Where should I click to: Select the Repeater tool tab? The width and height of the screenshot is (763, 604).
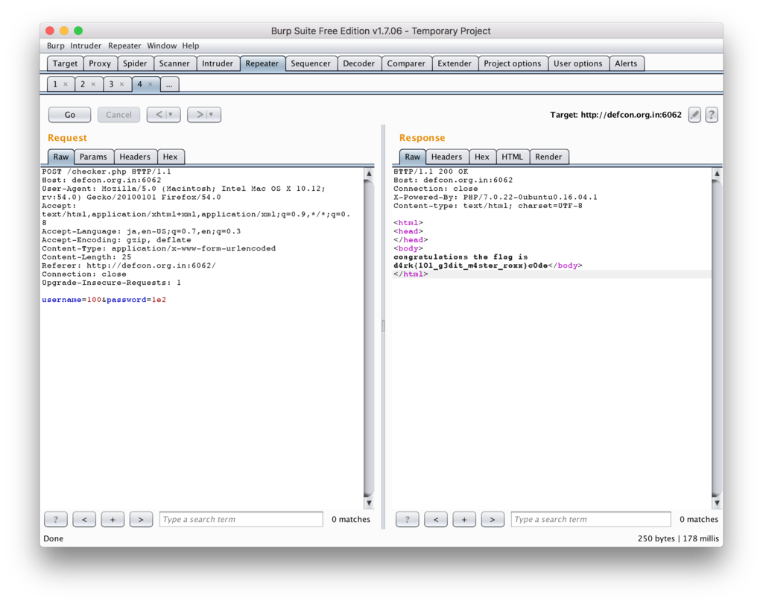262,63
